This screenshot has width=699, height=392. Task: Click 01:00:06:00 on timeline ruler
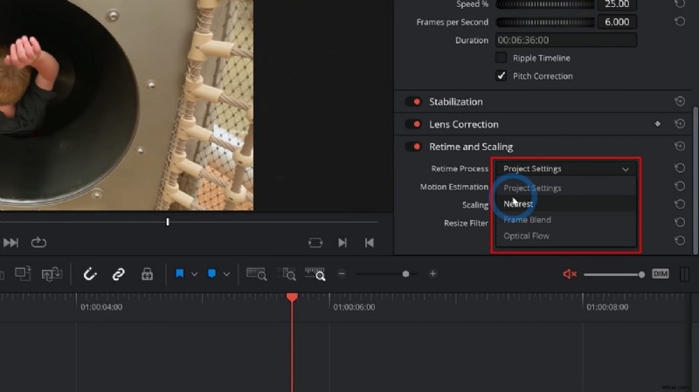[354, 307]
